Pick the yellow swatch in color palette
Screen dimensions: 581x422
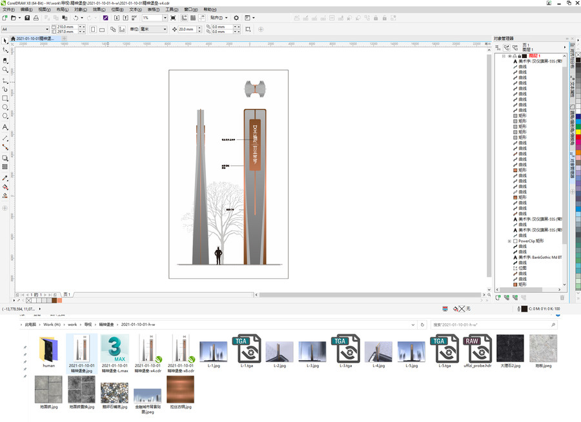click(x=578, y=132)
